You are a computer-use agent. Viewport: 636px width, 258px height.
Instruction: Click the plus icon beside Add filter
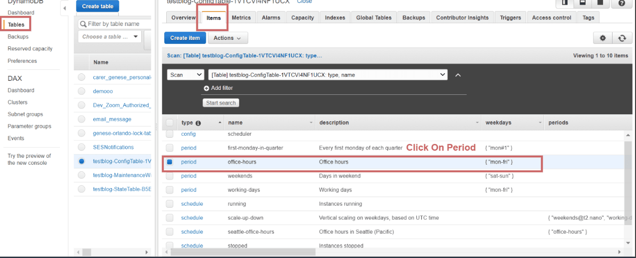(x=206, y=88)
